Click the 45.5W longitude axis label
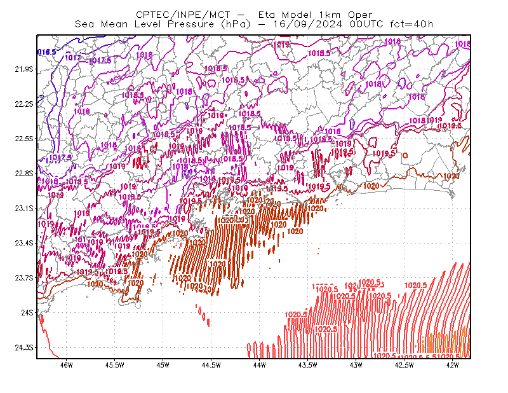508x393 pixels. [115, 365]
